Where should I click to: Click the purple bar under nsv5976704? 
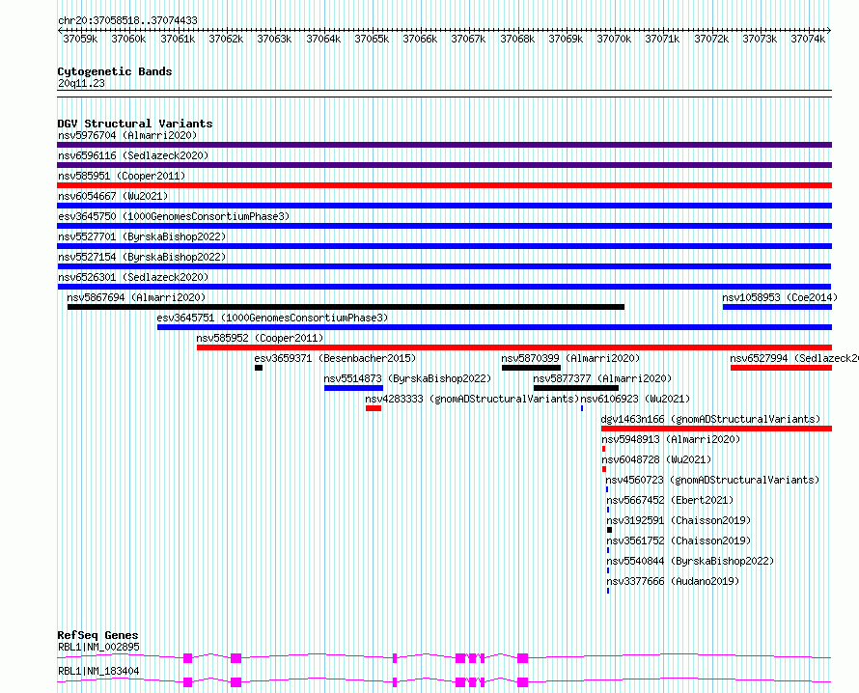point(444,145)
